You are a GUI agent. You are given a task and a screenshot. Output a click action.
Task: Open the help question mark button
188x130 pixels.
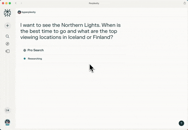[x=181, y=123]
